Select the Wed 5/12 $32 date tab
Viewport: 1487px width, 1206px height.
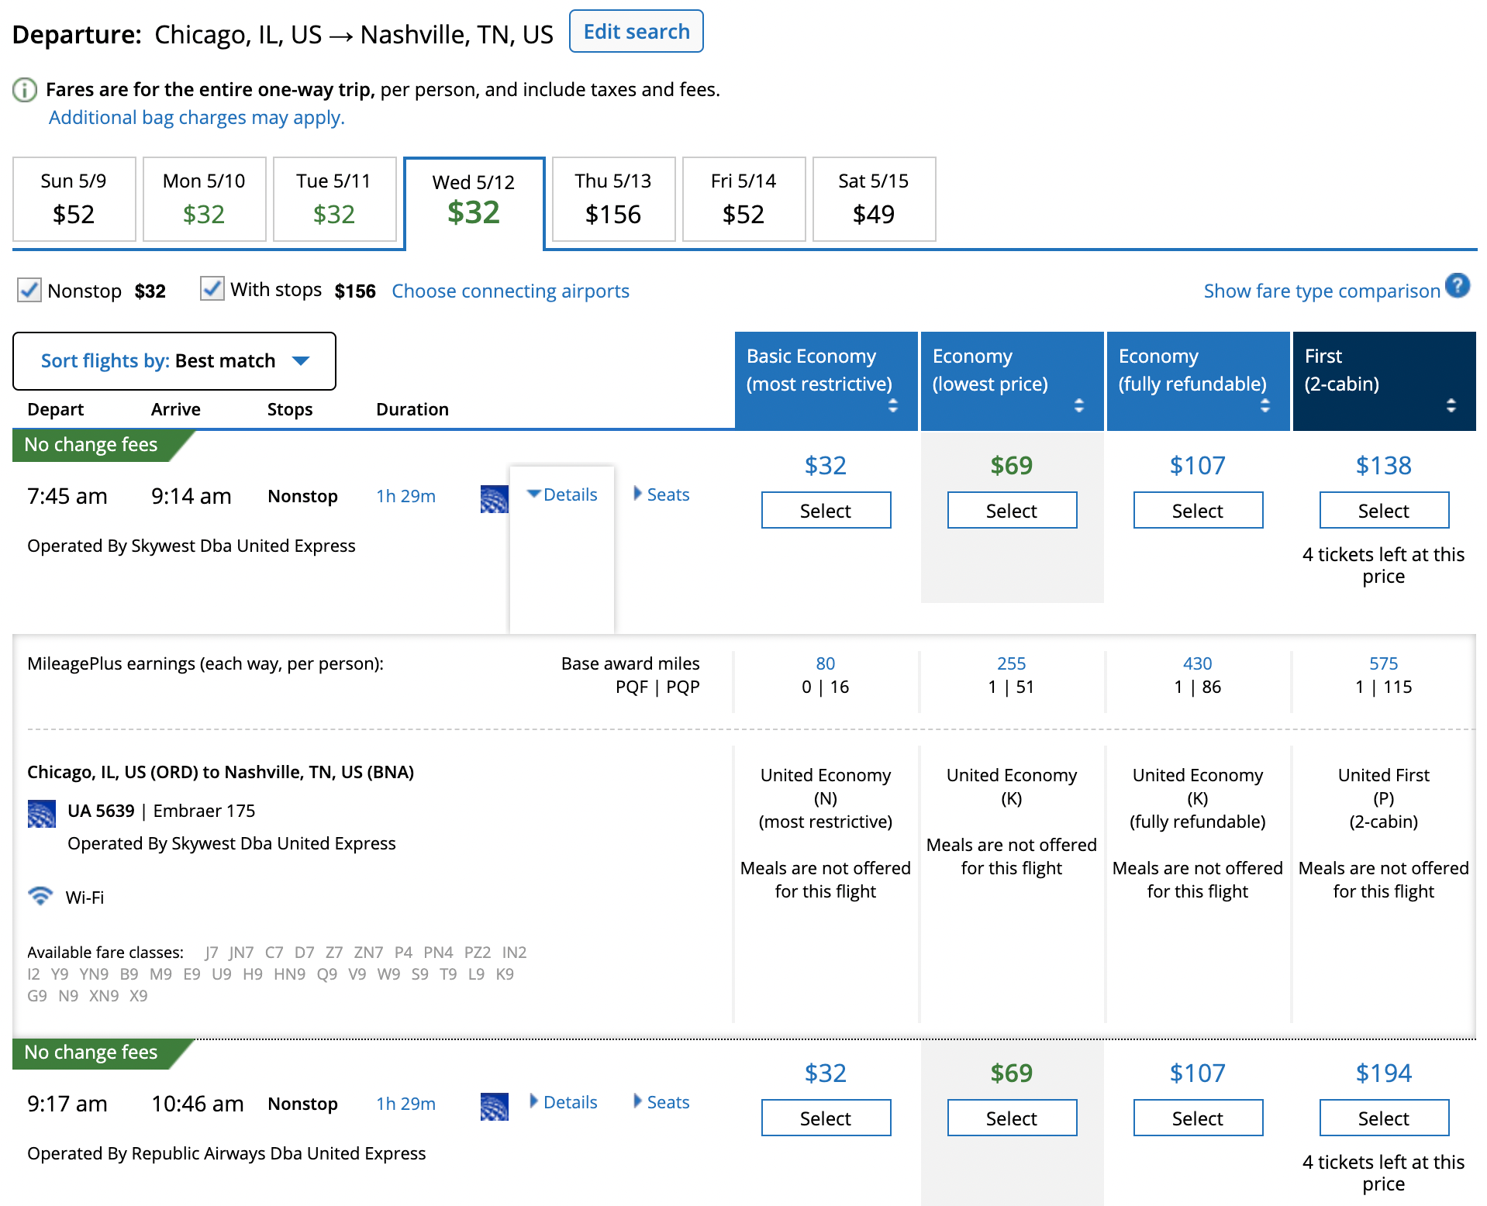click(474, 202)
